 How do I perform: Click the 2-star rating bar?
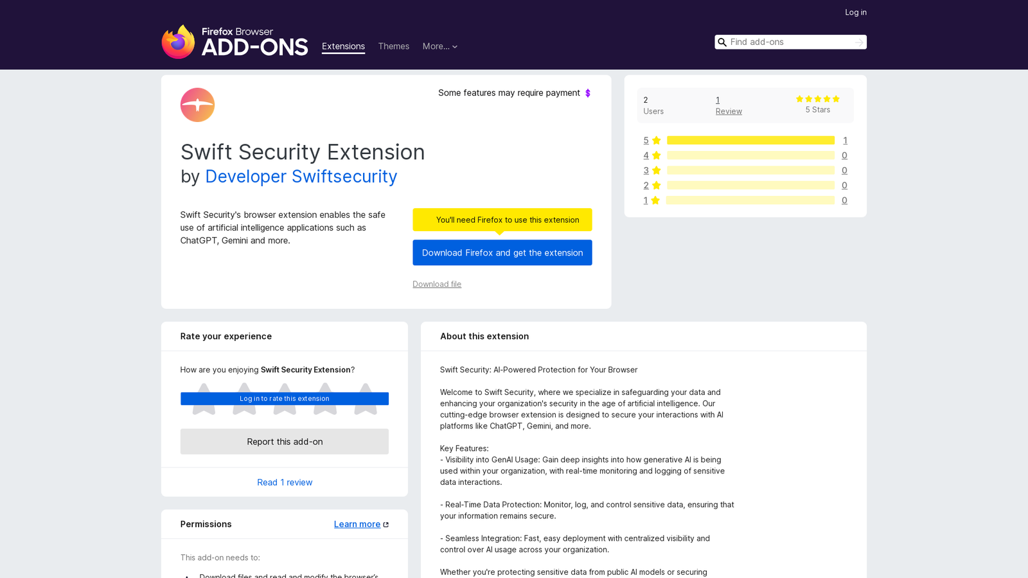pyautogui.click(x=750, y=185)
